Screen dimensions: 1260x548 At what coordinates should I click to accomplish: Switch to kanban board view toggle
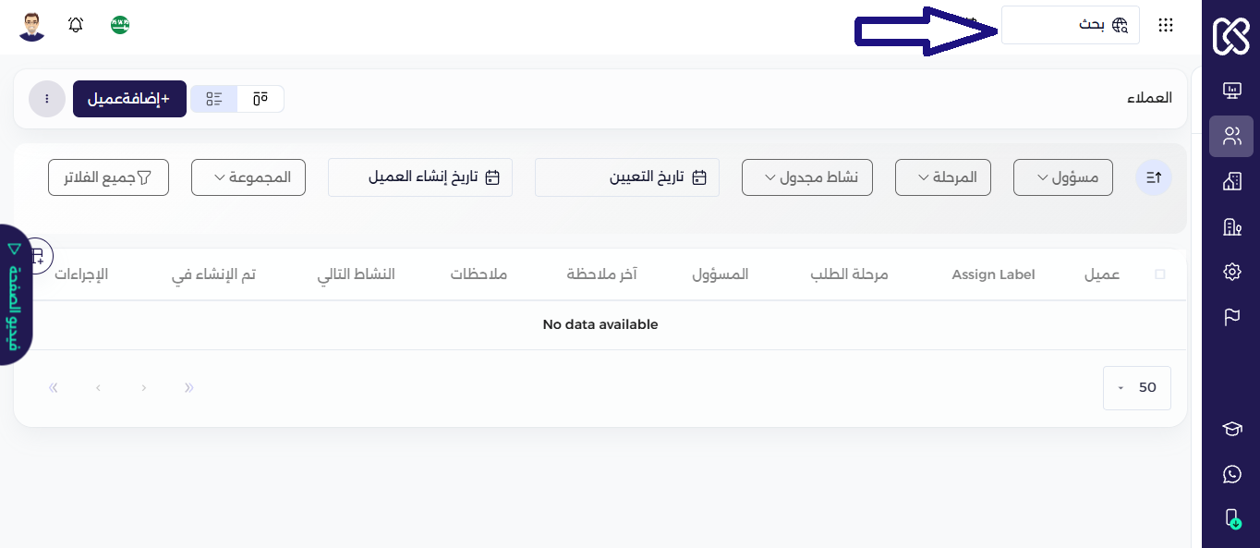260,99
